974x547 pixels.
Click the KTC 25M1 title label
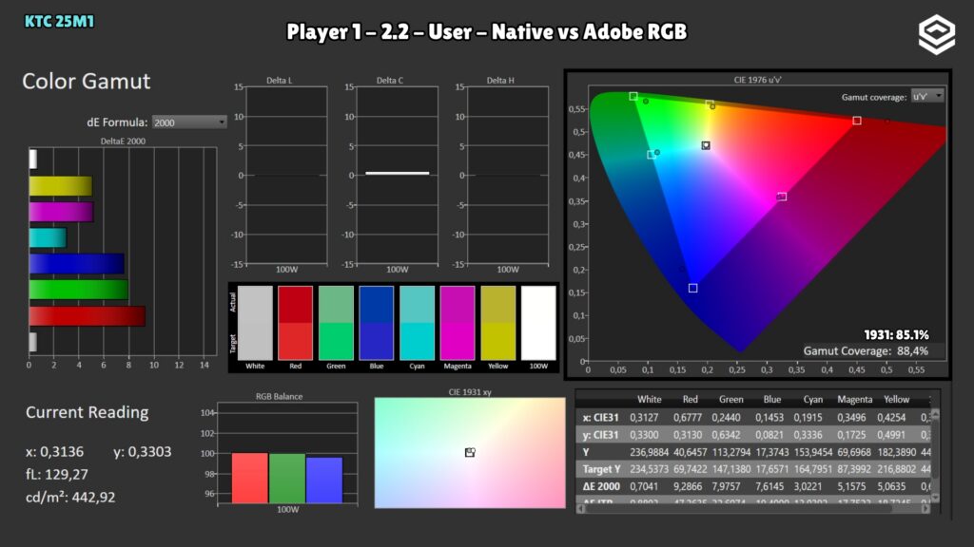click(x=59, y=21)
